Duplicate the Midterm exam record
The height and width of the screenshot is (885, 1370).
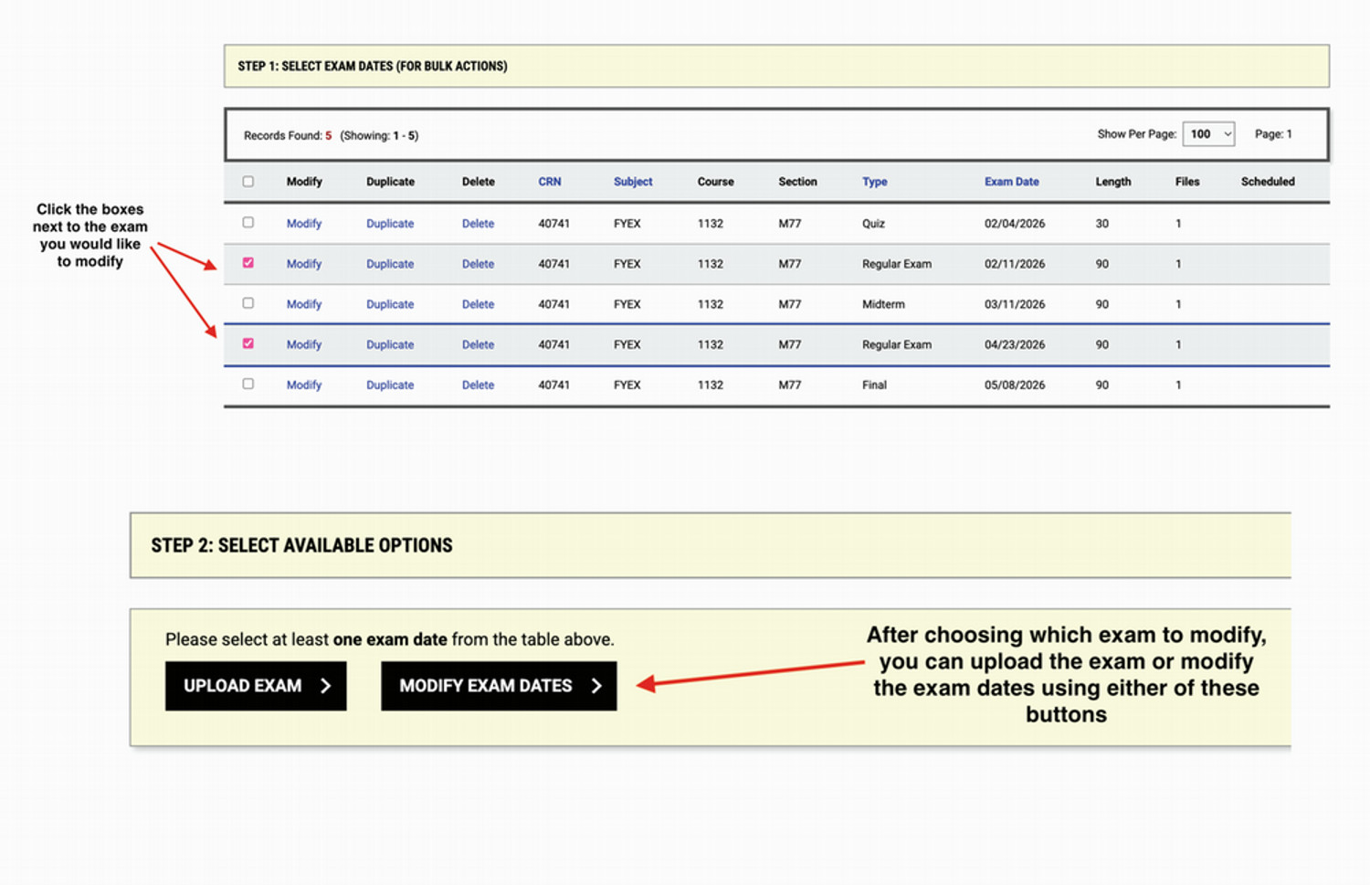pos(390,303)
